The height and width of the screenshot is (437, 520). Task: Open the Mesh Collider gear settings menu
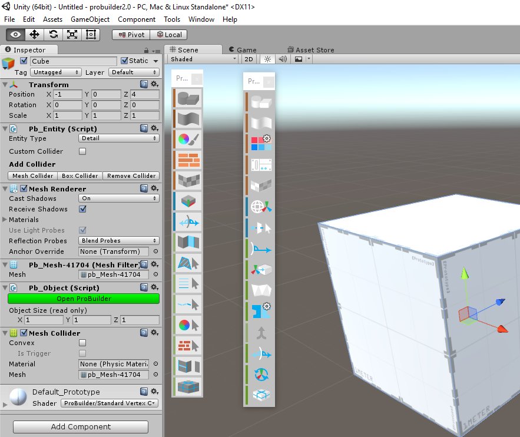click(x=154, y=333)
